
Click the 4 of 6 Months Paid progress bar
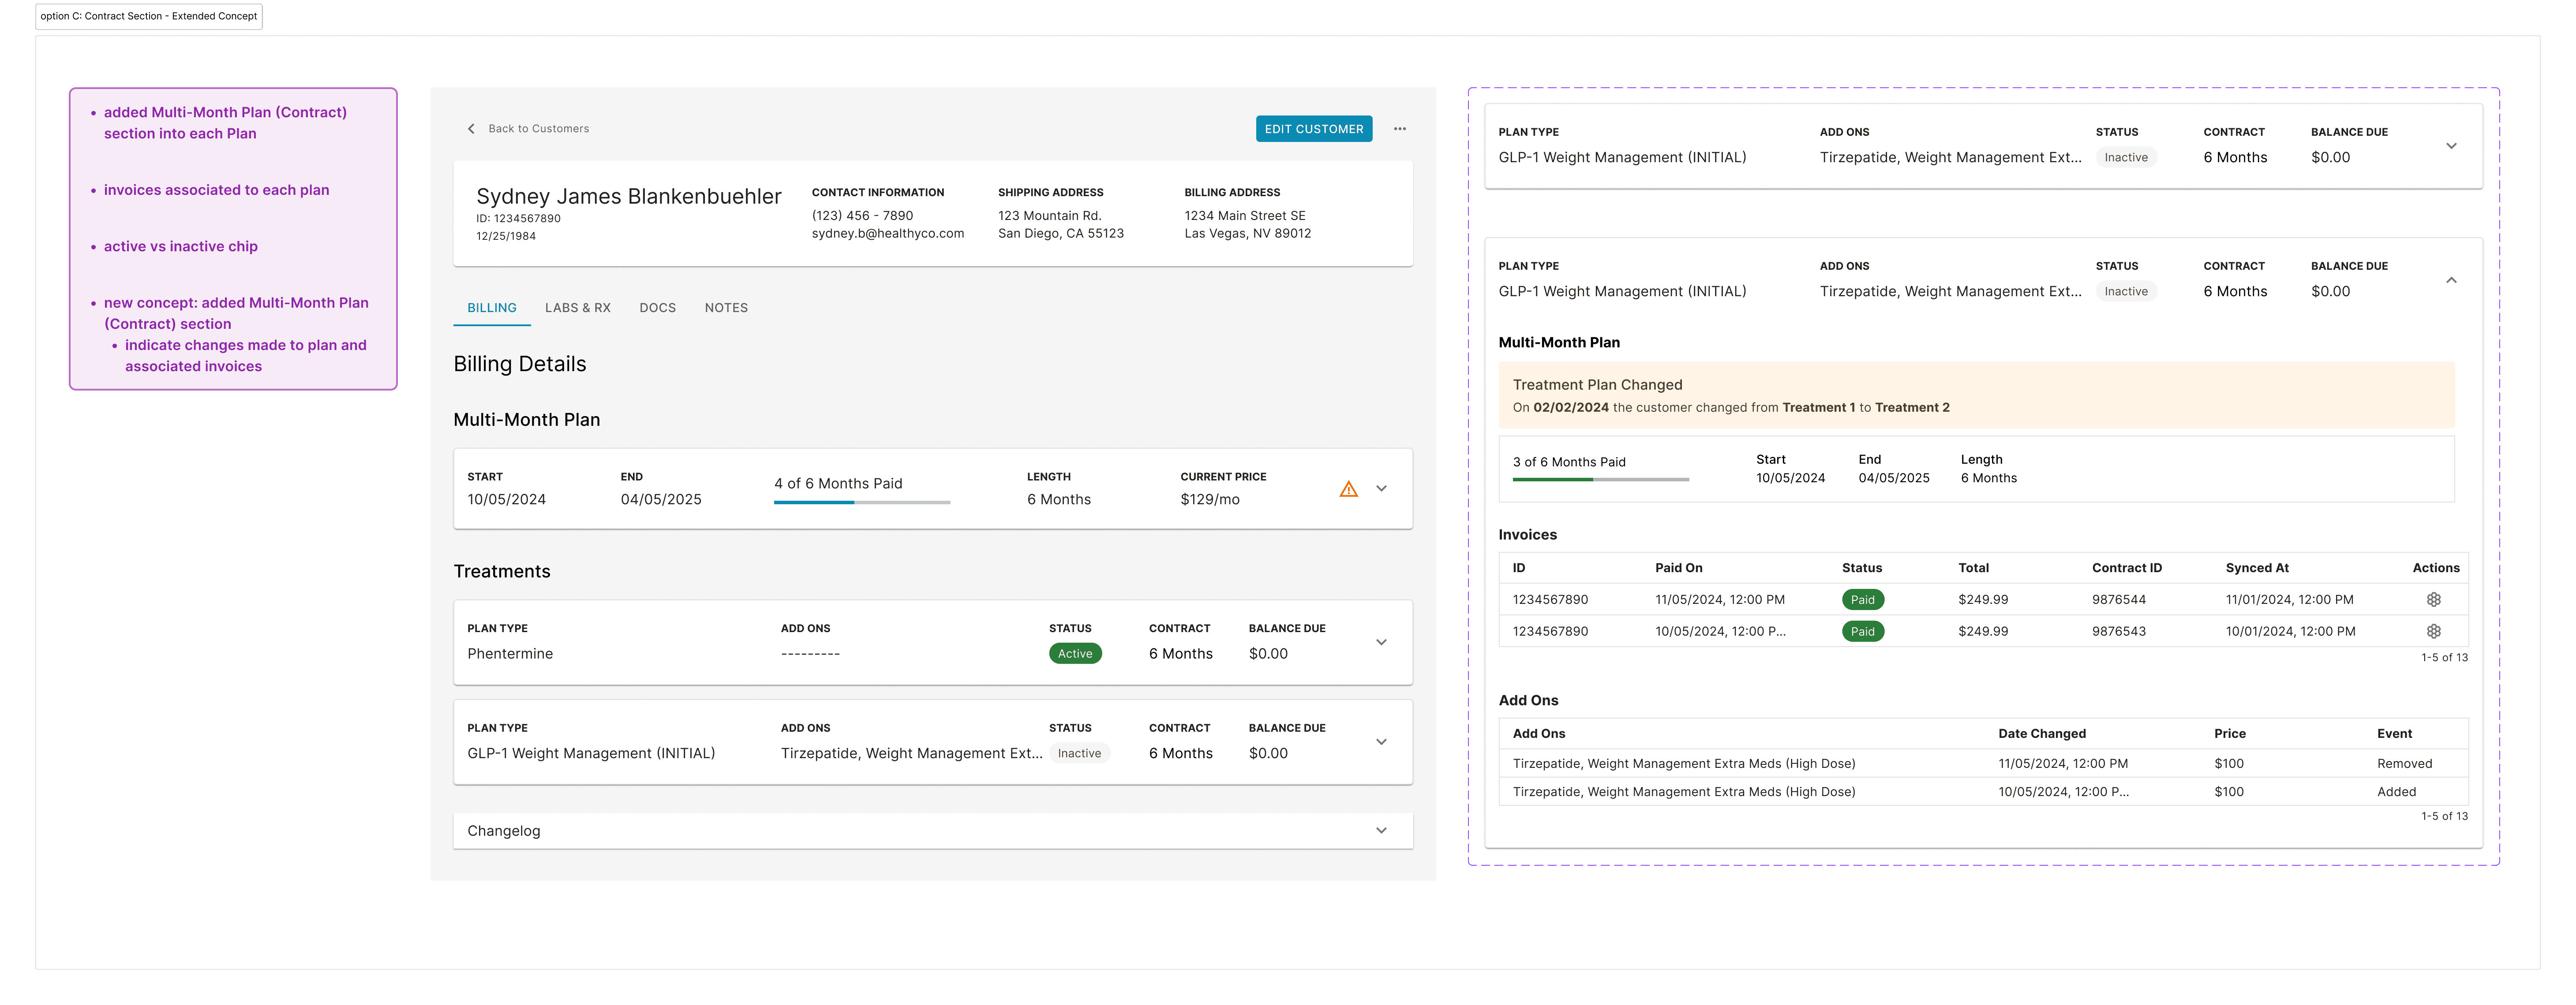pos(862,502)
